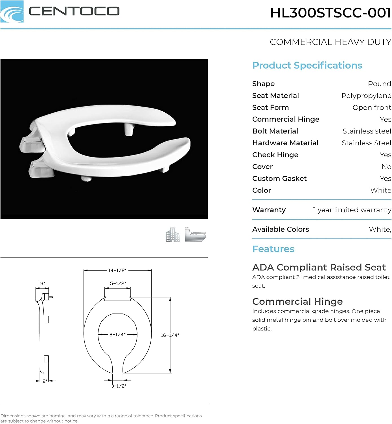This screenshot has height=424, width=392.
Task: Click the 5-1/2" hinge spacing dimension
Action: tap(118, 284)
